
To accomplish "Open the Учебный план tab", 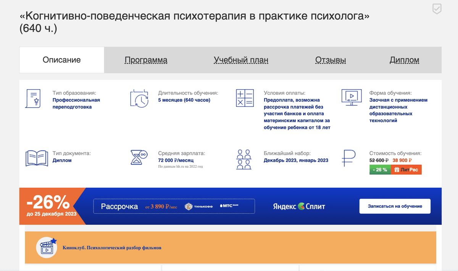I will pyautogui.click(x=241, y=60).
